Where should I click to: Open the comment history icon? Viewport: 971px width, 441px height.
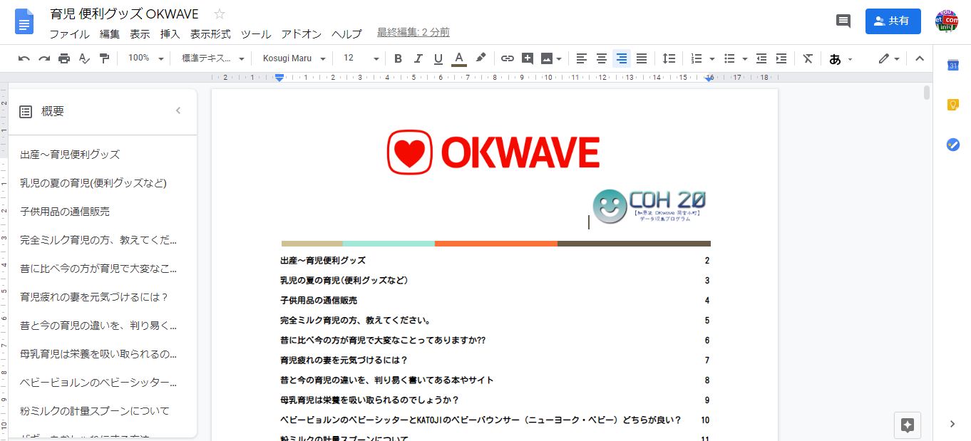[x=843, y=21]
